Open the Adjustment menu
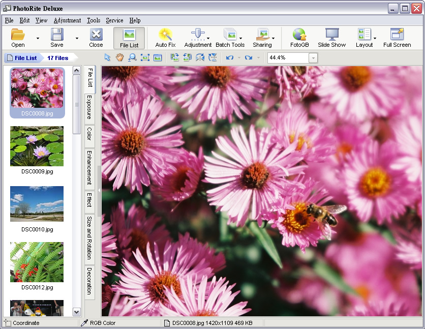This screenshot has width=425, height=329. pos(67,20)
